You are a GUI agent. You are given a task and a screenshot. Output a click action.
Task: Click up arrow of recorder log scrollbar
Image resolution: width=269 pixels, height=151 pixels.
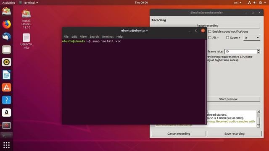258,112
